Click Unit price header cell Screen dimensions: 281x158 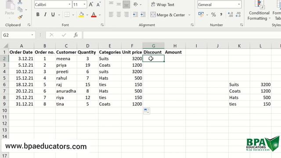132,52
